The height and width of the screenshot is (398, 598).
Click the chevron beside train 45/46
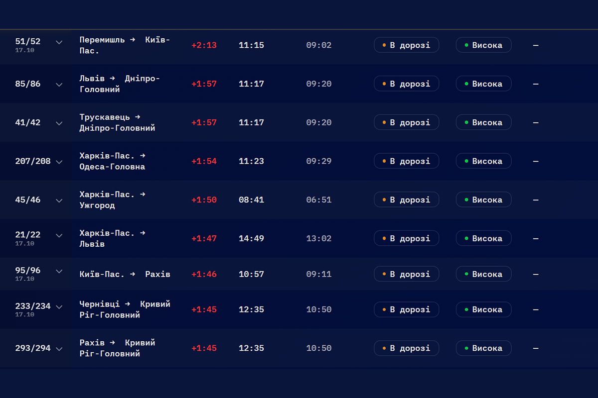[59, 200]
